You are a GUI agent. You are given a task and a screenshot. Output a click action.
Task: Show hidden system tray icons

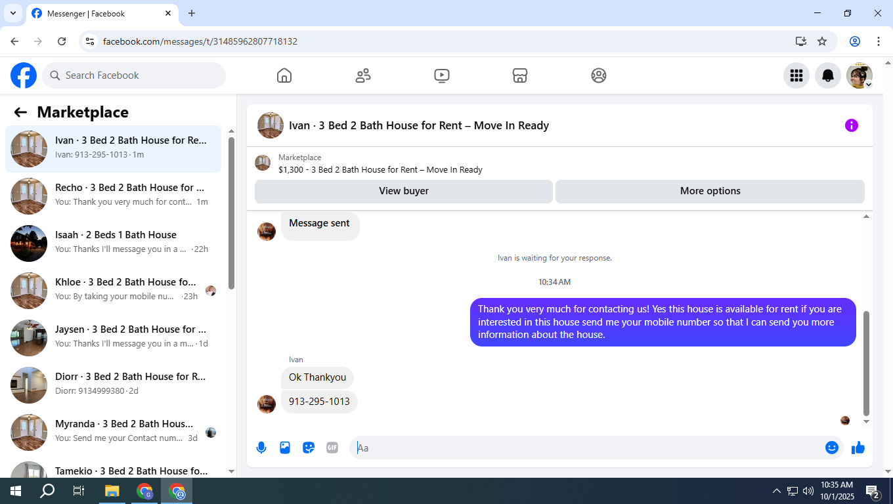click(x=777, y=491)
